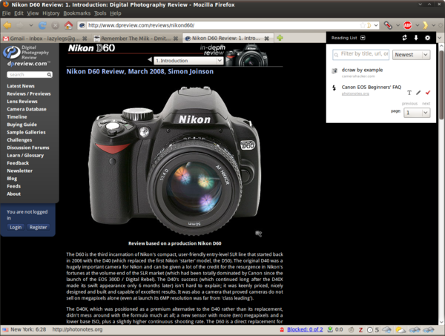Open 'Reviews / Previews' sidebar link
445x336 pixels.
click(x=29, y=93)
